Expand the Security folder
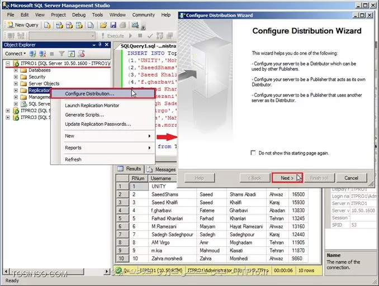The width and height of the screenshot is (379, 286). click(x=16, y=77)
